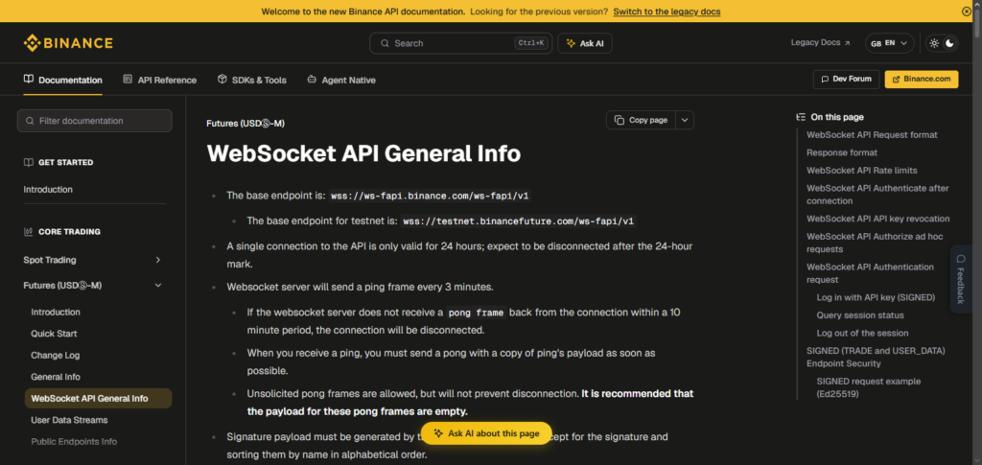
Task: Jump to WebSocket API Request format
Action: [872, 135]
